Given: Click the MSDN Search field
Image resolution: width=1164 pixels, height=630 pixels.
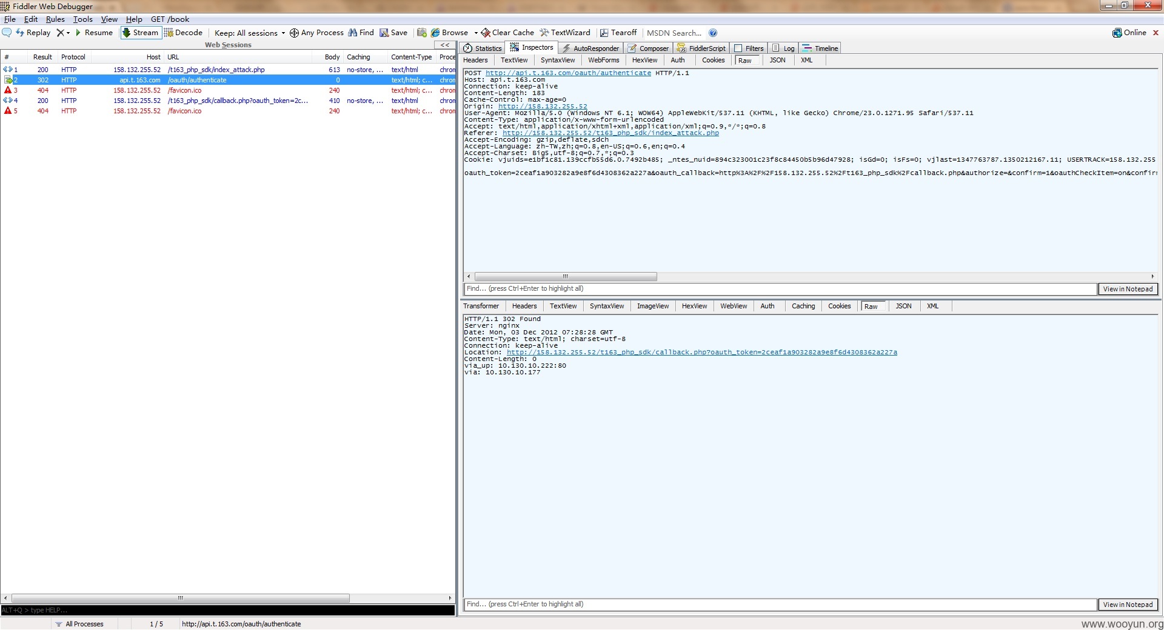Looking at the screenshot, I should tap(674, 33).
